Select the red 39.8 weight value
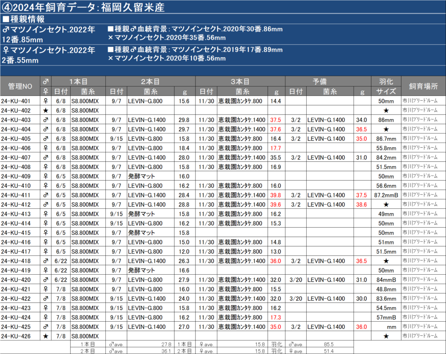The width and height of the screenshot is (446, 354). click(275, 195)
